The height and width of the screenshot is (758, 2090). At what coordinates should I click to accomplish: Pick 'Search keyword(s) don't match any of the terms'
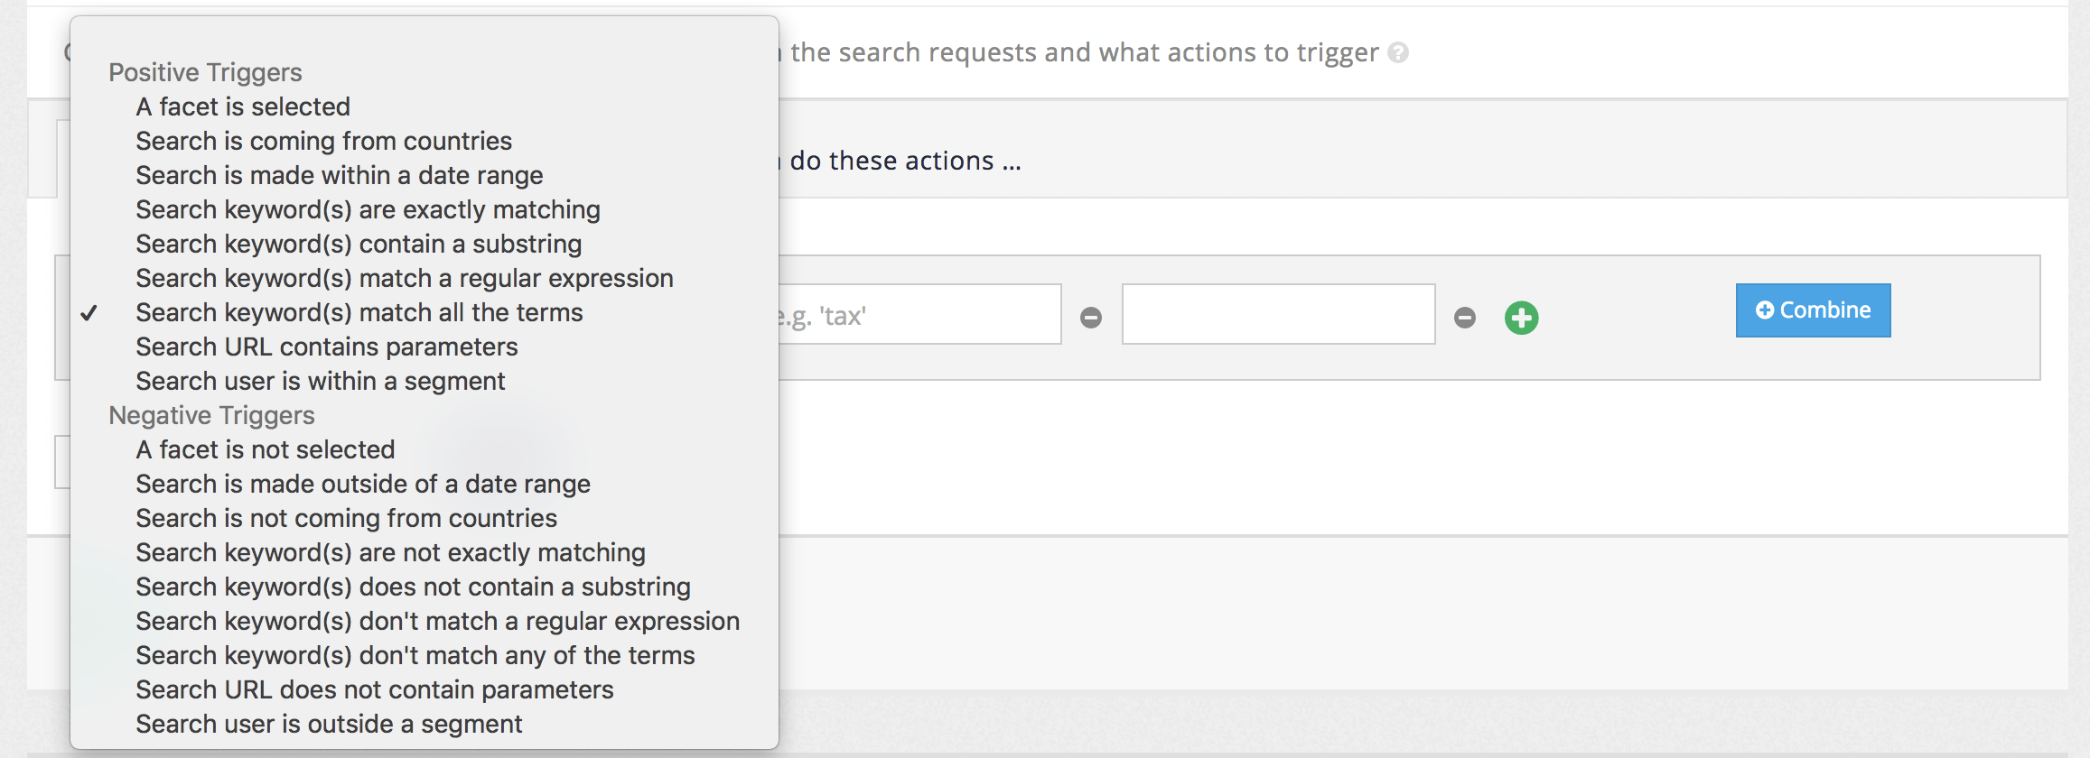[415, 655]
